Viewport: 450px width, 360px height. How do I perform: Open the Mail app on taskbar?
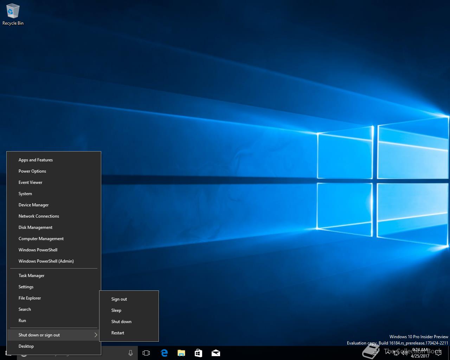(x=216, y=353)
